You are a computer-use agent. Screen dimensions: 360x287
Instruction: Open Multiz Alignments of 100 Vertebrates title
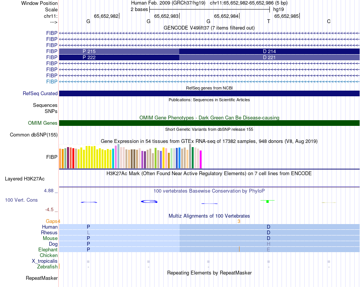pyautogui.click(x=209, y=216)
